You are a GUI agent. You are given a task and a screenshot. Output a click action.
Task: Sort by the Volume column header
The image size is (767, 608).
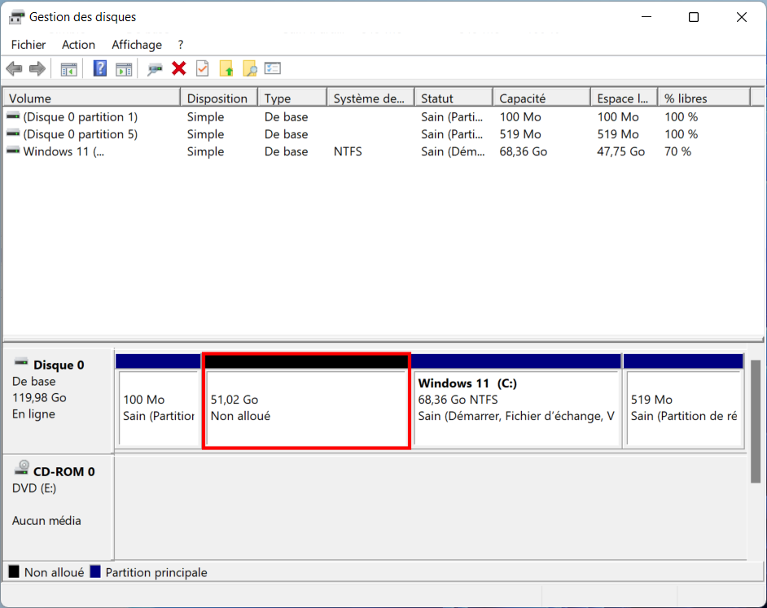92,98
